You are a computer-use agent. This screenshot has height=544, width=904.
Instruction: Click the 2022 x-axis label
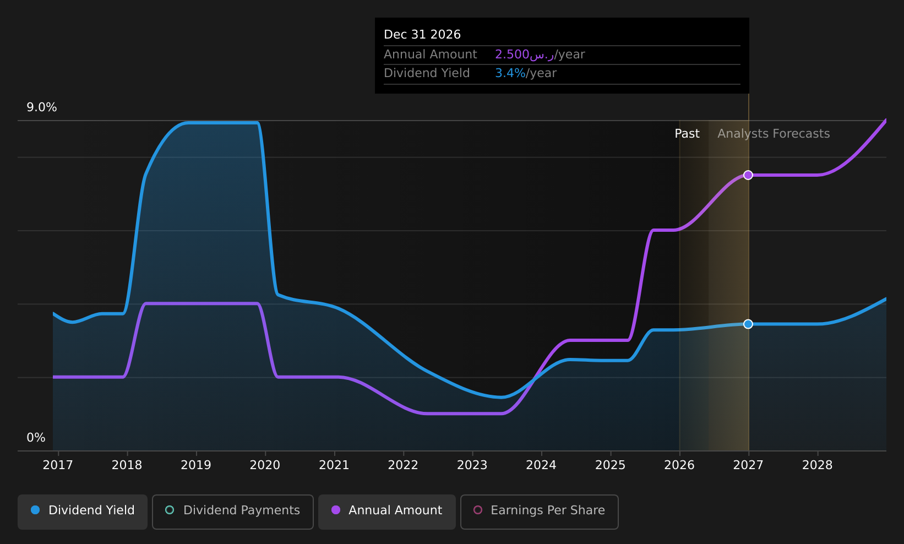(x=404, y=465)
